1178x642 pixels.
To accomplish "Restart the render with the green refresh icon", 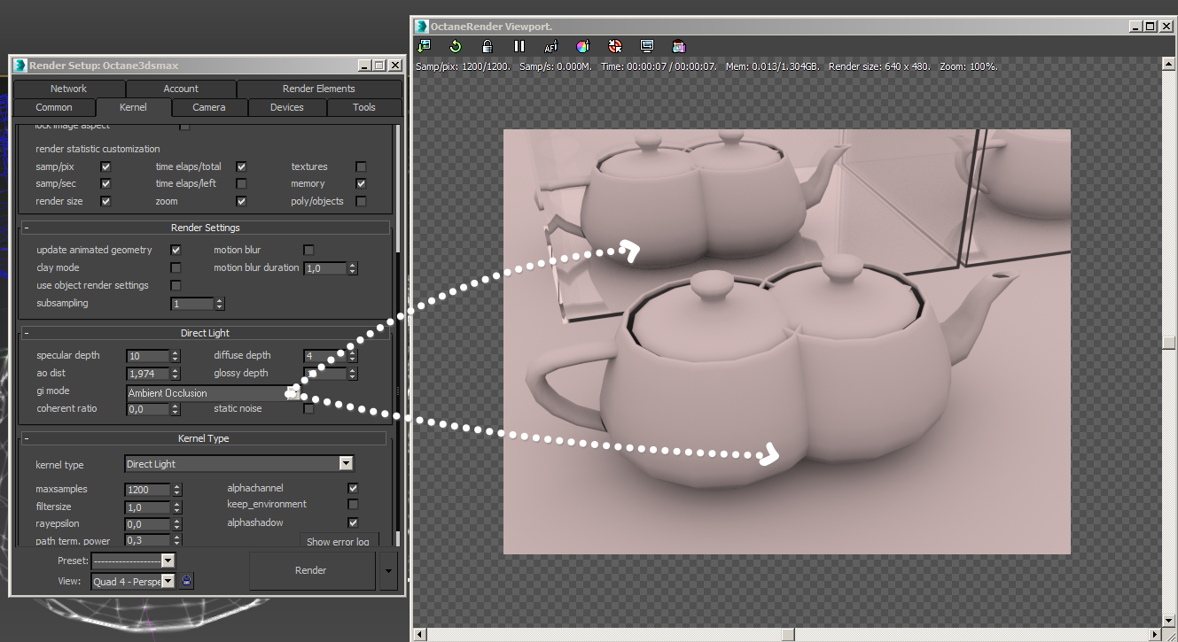I will [456, 46].
